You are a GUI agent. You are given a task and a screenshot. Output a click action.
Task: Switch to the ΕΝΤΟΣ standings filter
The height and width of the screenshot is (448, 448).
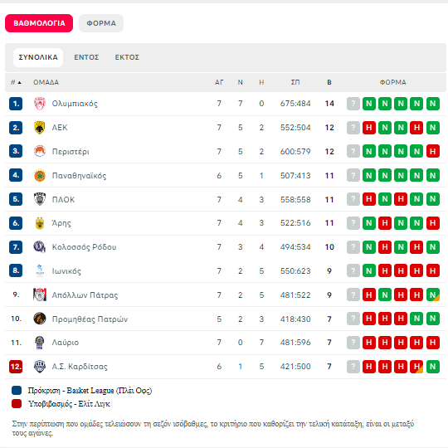coord(86,57)
